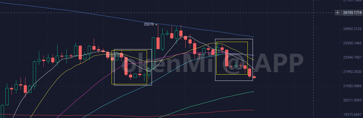Click the arrow next to 25270 label
This screenshot has height=118, width=363.
tap(156, 25)
